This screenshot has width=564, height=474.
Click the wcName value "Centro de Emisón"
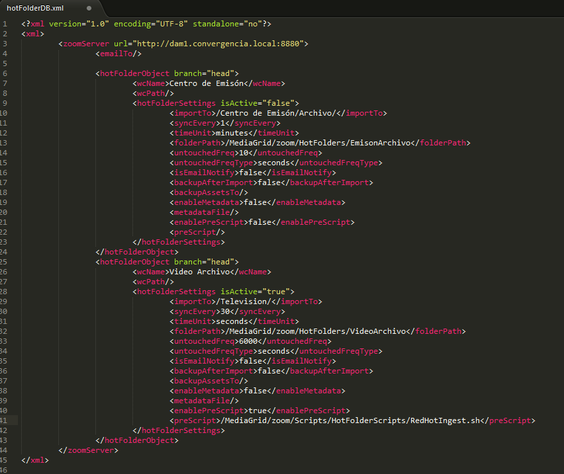point(207,83)
